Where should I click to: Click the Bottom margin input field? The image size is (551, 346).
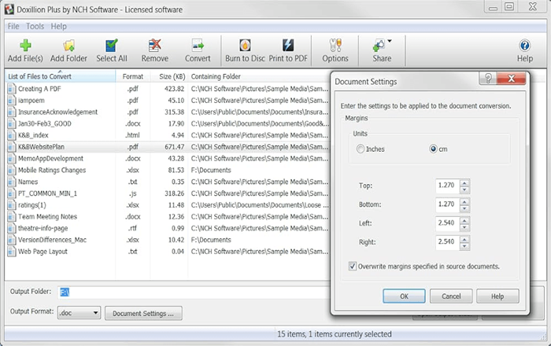pos(448,204)
